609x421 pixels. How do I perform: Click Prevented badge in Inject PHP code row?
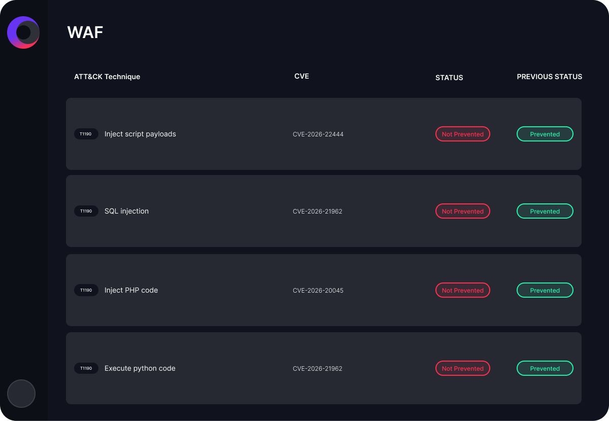[545, 290]
